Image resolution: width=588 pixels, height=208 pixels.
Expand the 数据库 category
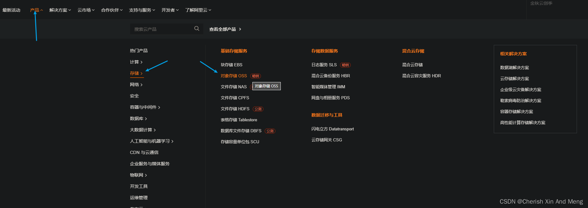coord(138,118)
